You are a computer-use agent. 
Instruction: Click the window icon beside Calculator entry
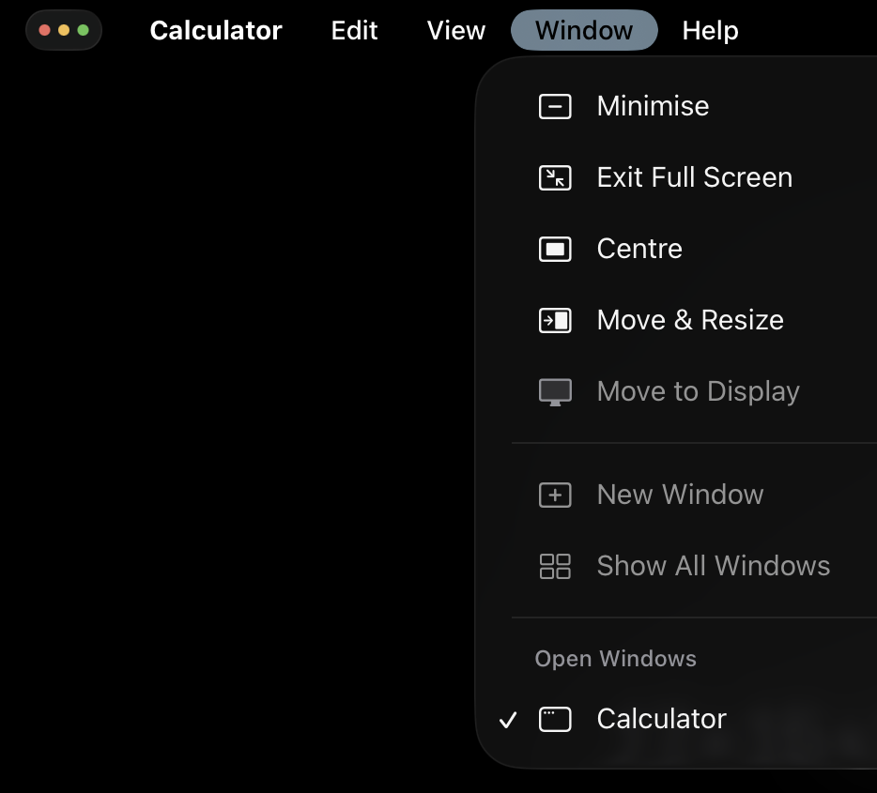click(x=556, y=719)
